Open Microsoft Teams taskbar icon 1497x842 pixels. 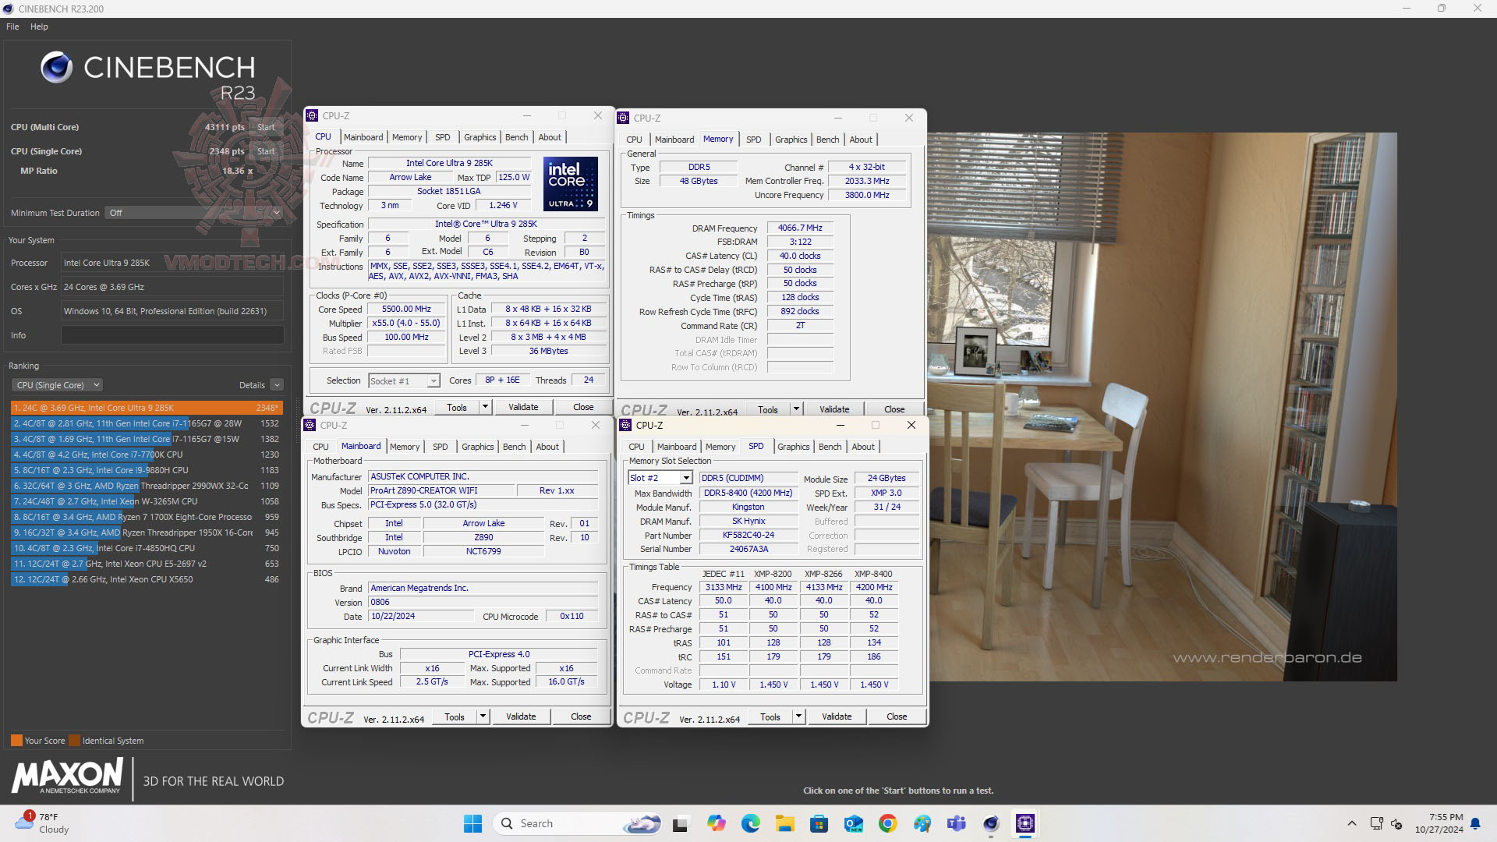pos(956,823)
